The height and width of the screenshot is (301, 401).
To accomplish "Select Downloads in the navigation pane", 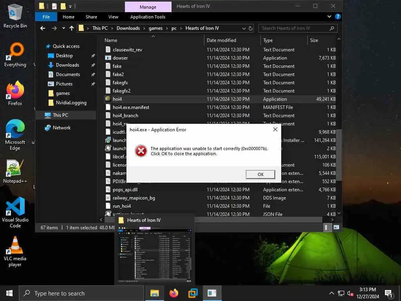I will [x=67, y=65].
